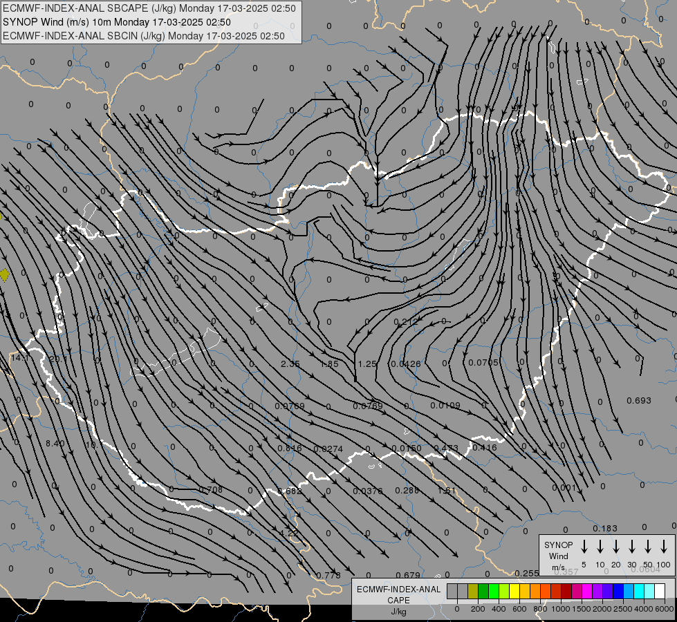677x622 pixels.
Task: Click the 0.0426 value on the map
Action: (405, 364)
